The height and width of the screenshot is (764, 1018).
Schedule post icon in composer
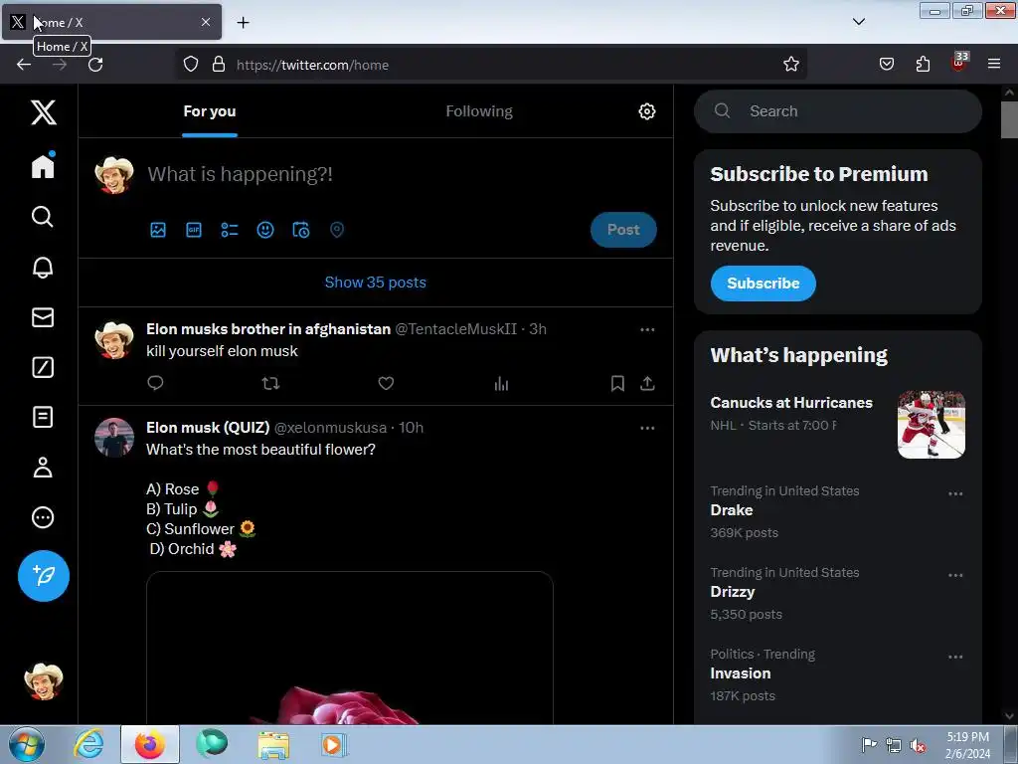(x=300, y=230)
